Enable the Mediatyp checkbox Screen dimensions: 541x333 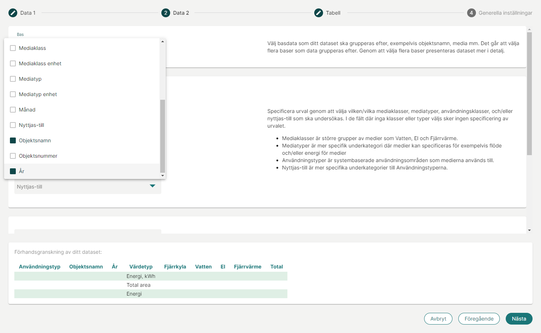13,79
